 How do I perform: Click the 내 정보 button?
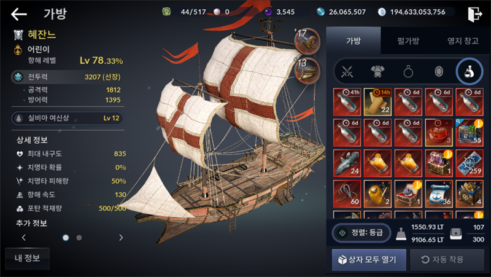(x=27, y=258)
